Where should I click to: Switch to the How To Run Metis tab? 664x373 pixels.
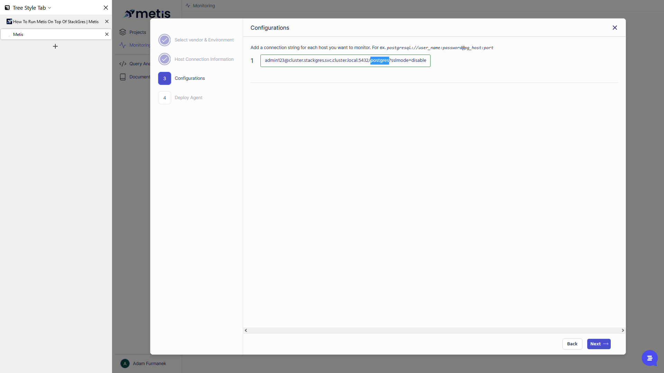point(56,21)
